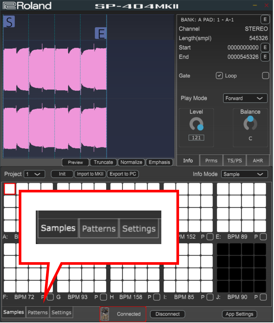Click the BPM 85 label of bank I
This screenshot has height=323, width=274.
[x=184, y=298]
